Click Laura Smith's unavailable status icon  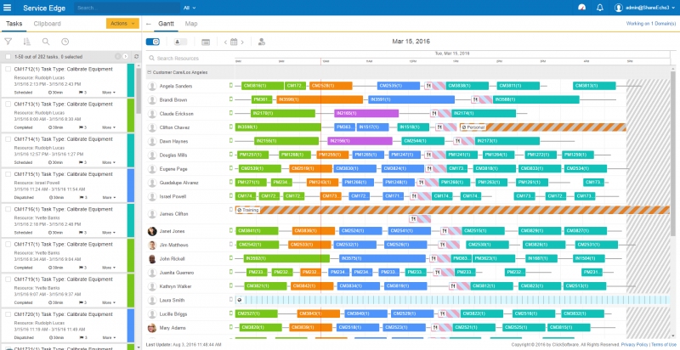(x=239, y=300)
